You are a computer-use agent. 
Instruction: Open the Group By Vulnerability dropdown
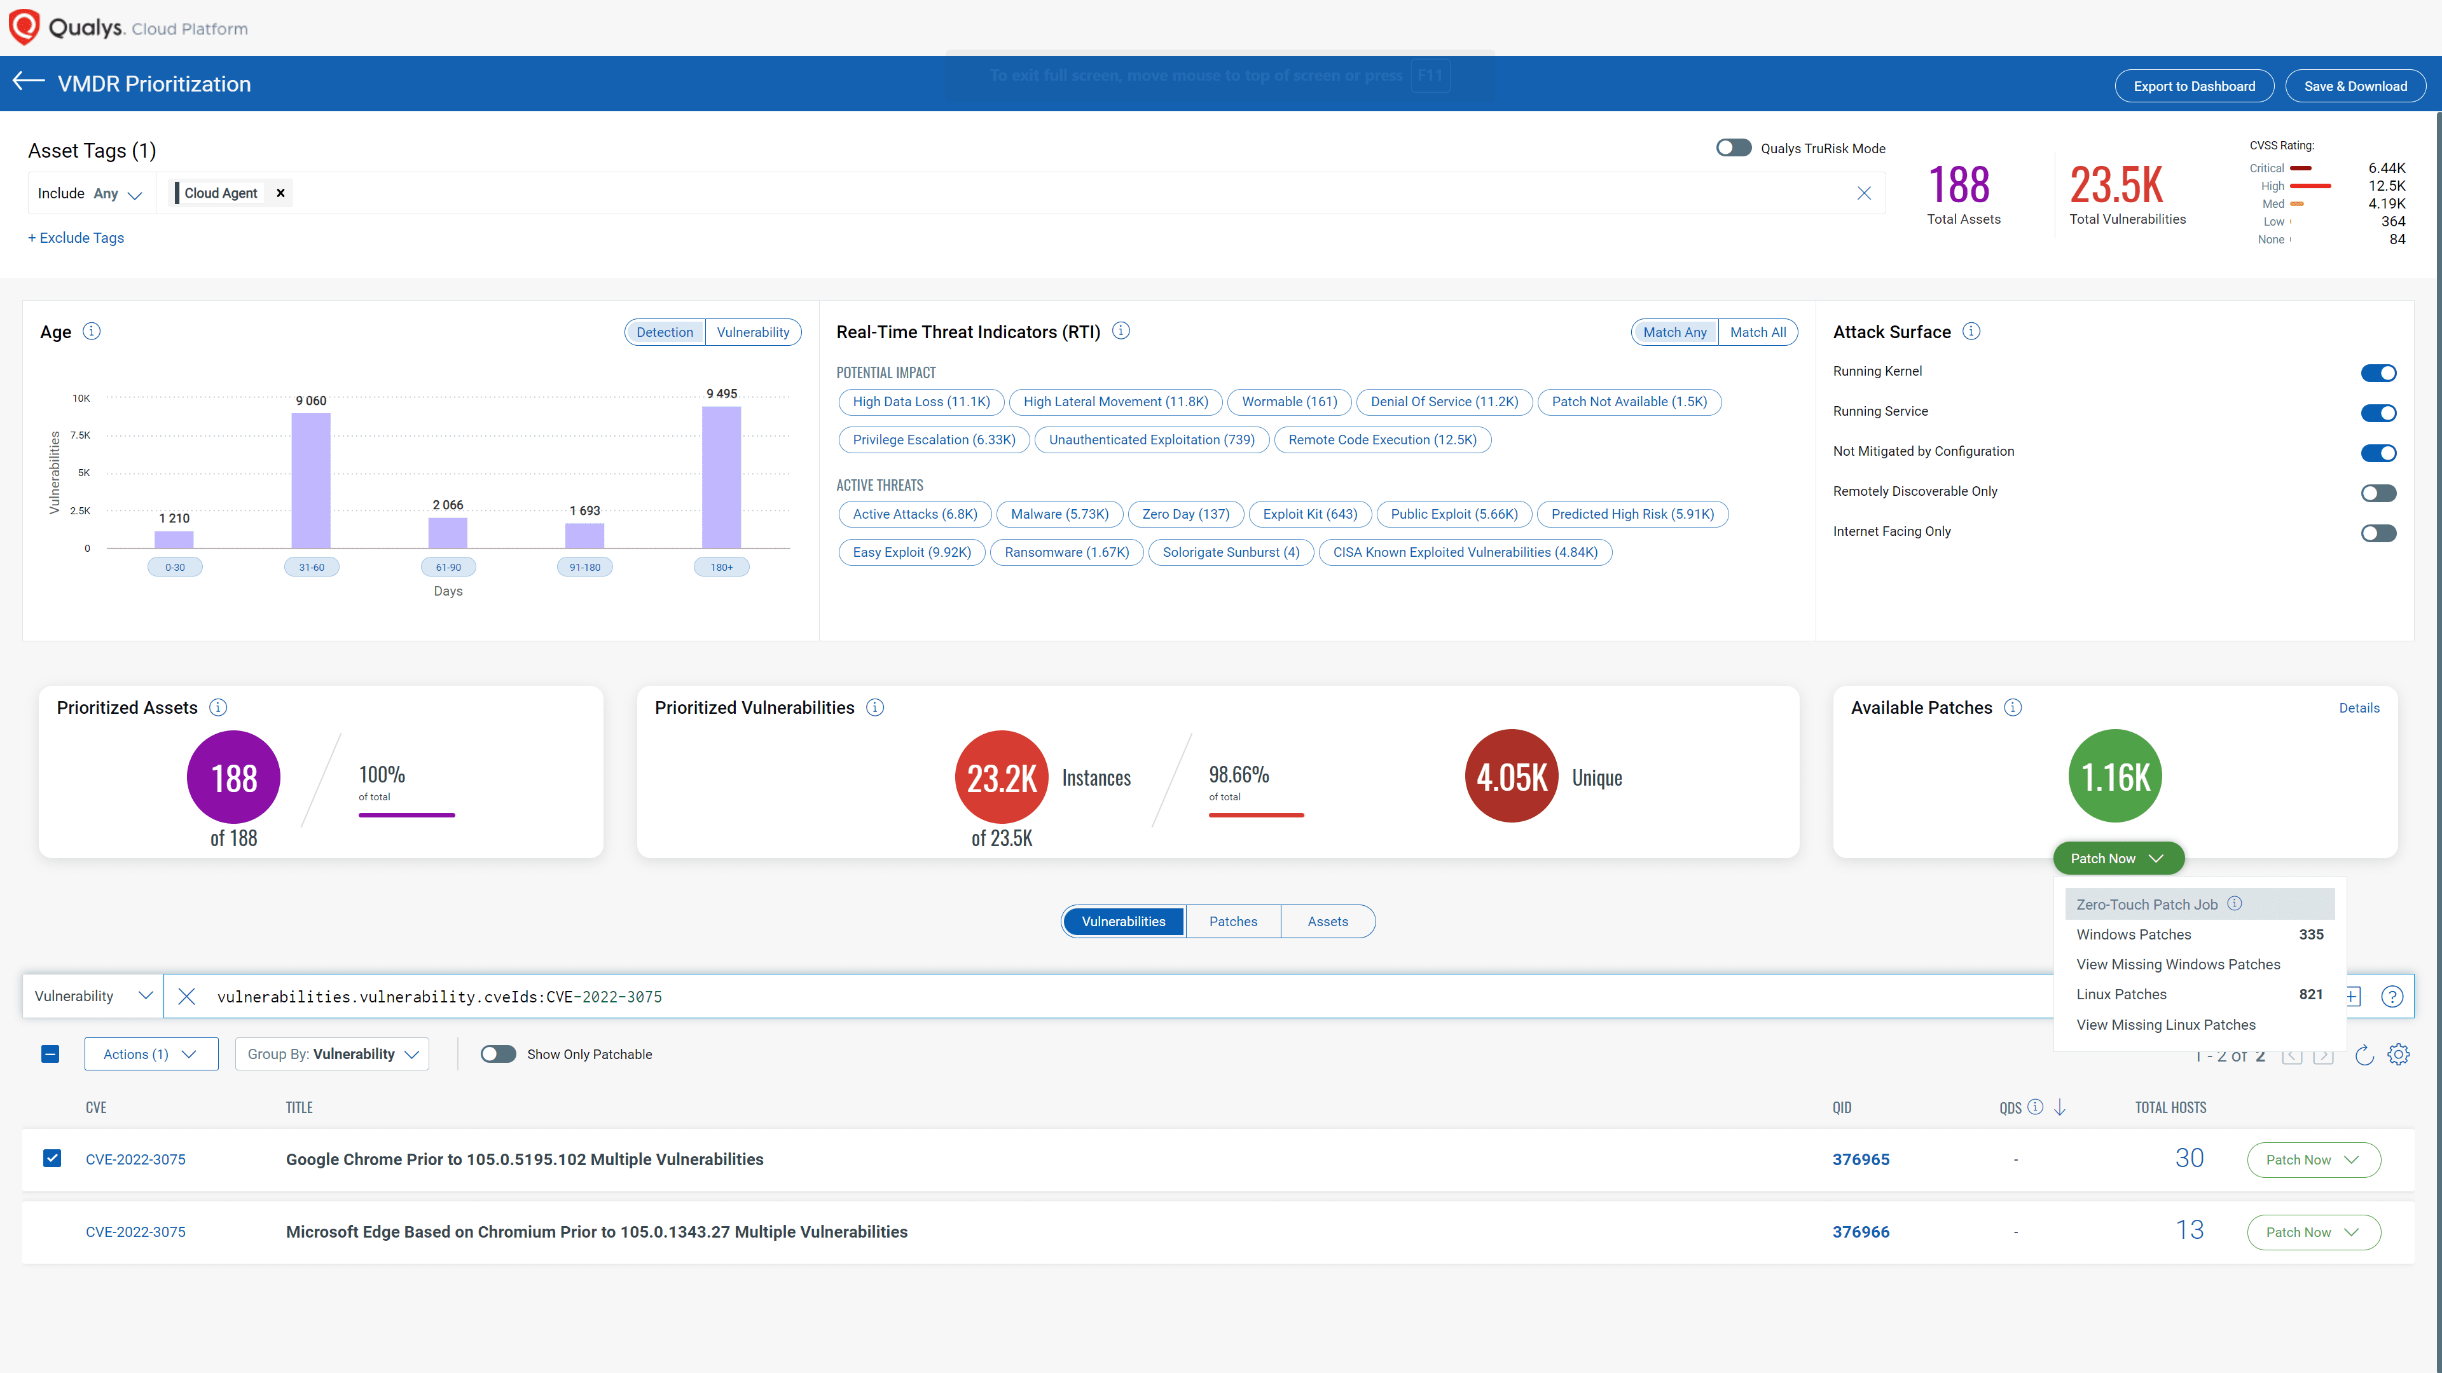click(332, 1054)
